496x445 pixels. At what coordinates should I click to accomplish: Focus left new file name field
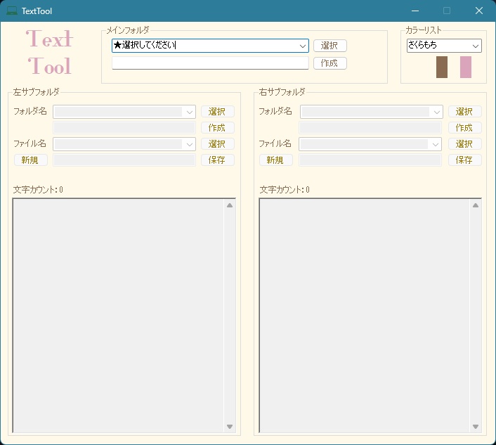click(x=124, y=160)
